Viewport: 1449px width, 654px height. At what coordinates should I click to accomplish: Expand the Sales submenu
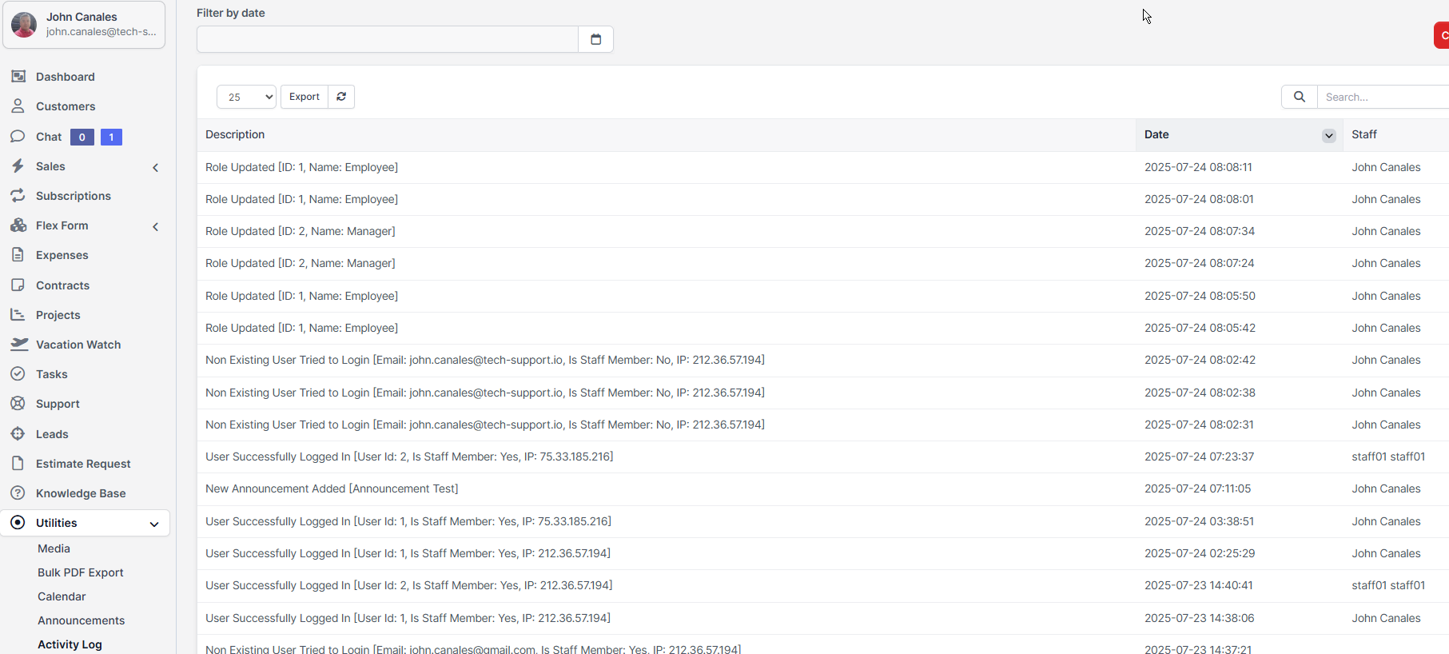click(155, 167)
